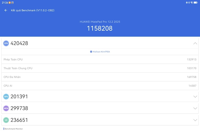
Task: Tap the GPU score 201391
Action: [19, 97]
